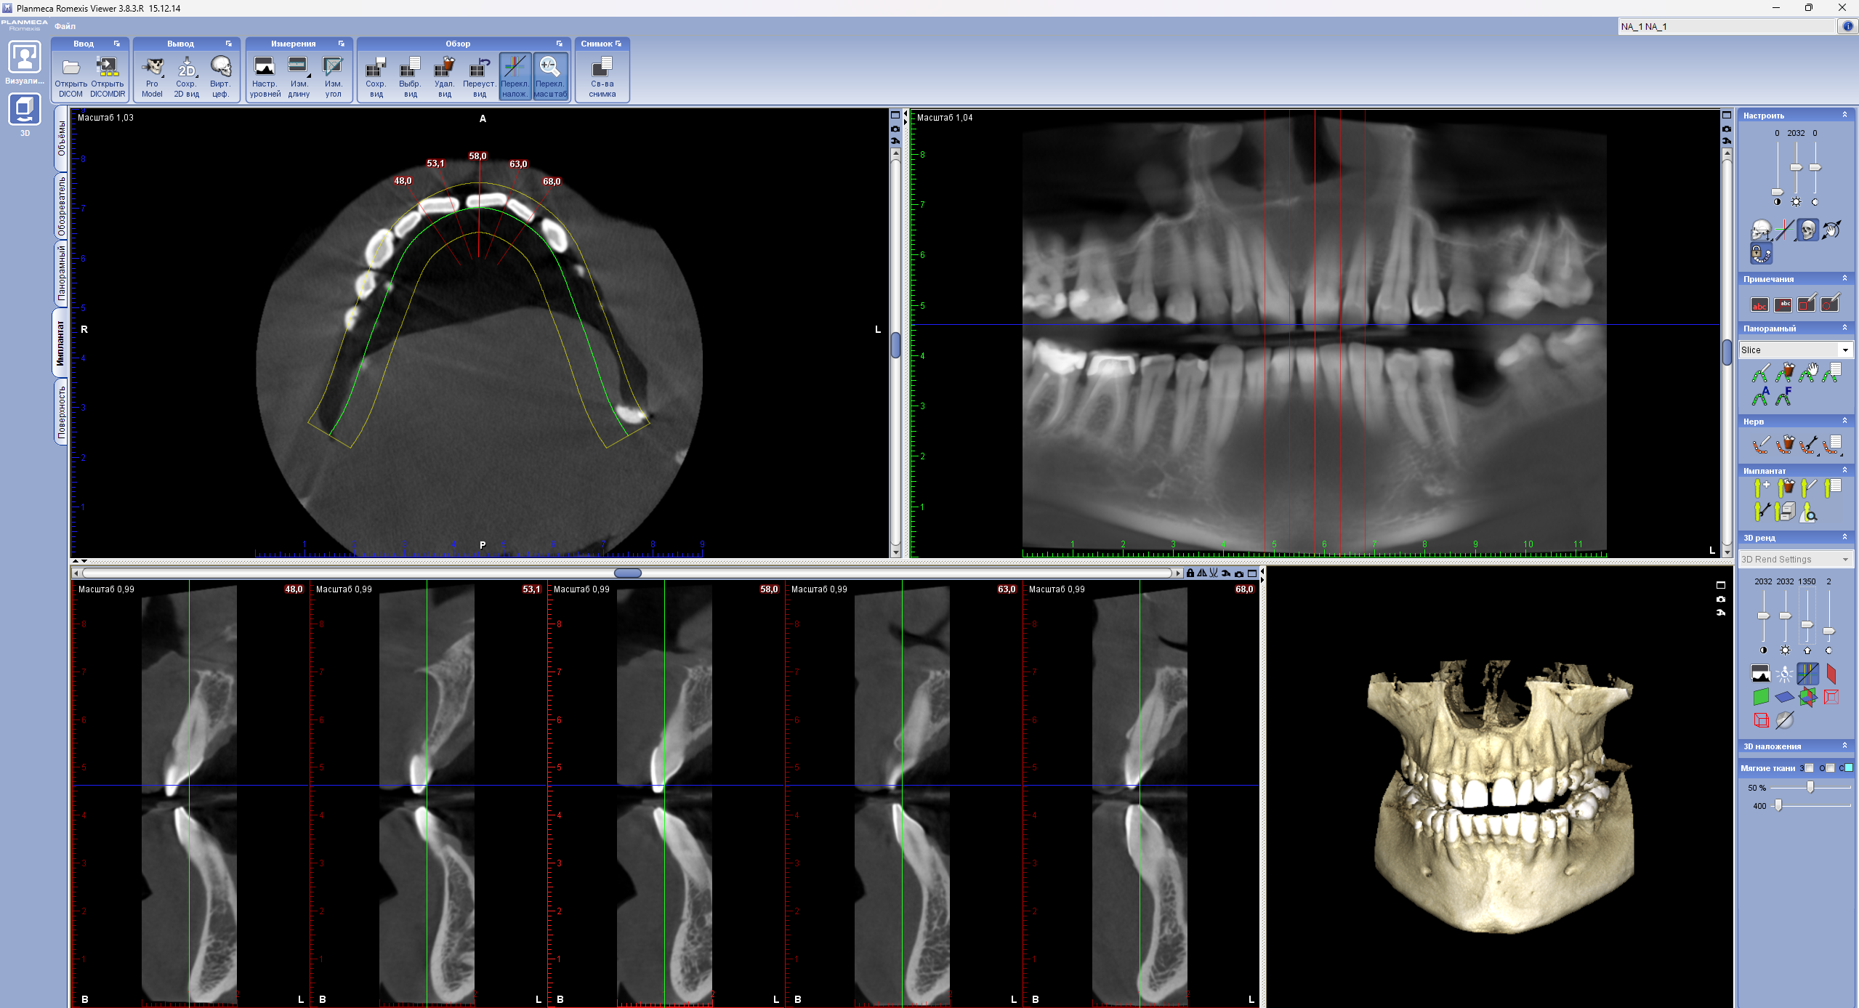Open the implant library cabinet icon
The height and width of the screenshot is (1008, 1859).
point(1784,512)
